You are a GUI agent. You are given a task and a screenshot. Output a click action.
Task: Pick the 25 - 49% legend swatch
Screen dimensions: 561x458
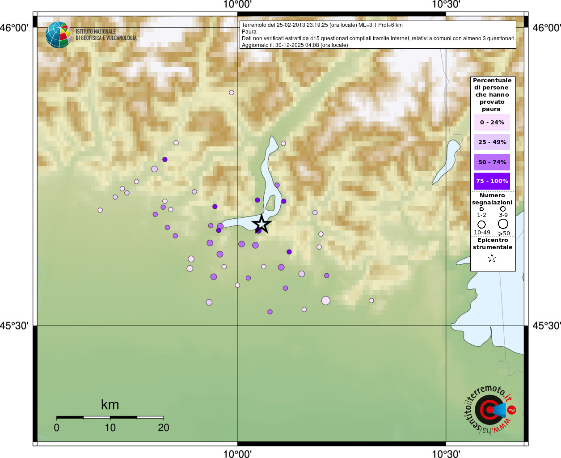pos(492,142)
